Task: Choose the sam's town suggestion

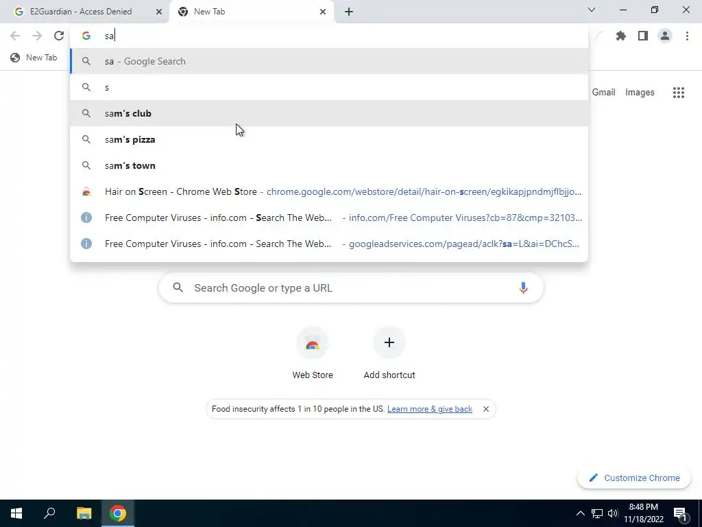Action: (329, 165)
